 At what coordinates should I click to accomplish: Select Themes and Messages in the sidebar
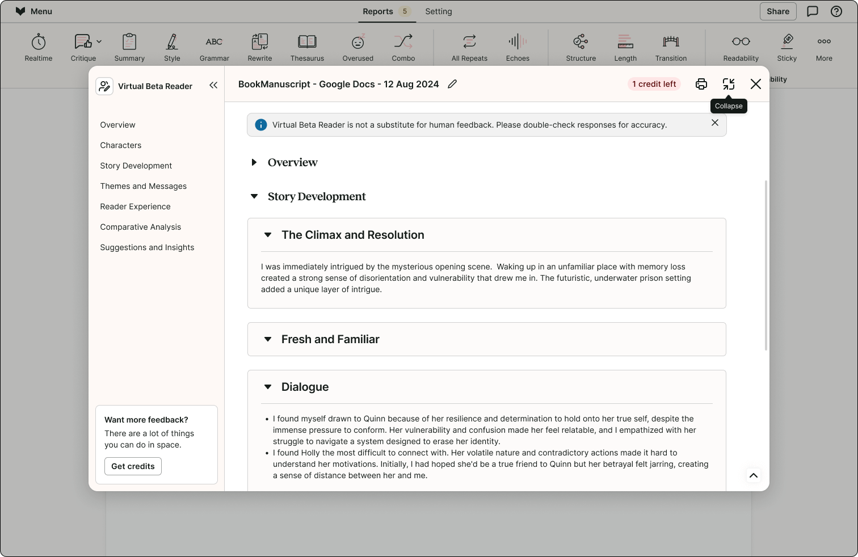pyautogui.click(x=143, y=186)
